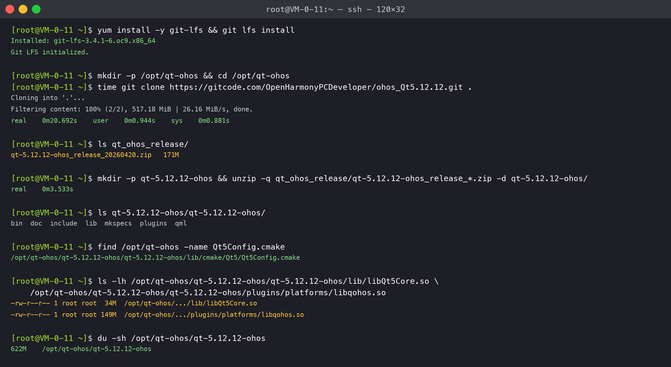The width and height of the screenshot is (671, 367).
Task: Minimize the terminal with yellow button
Action: click(23, 9)
